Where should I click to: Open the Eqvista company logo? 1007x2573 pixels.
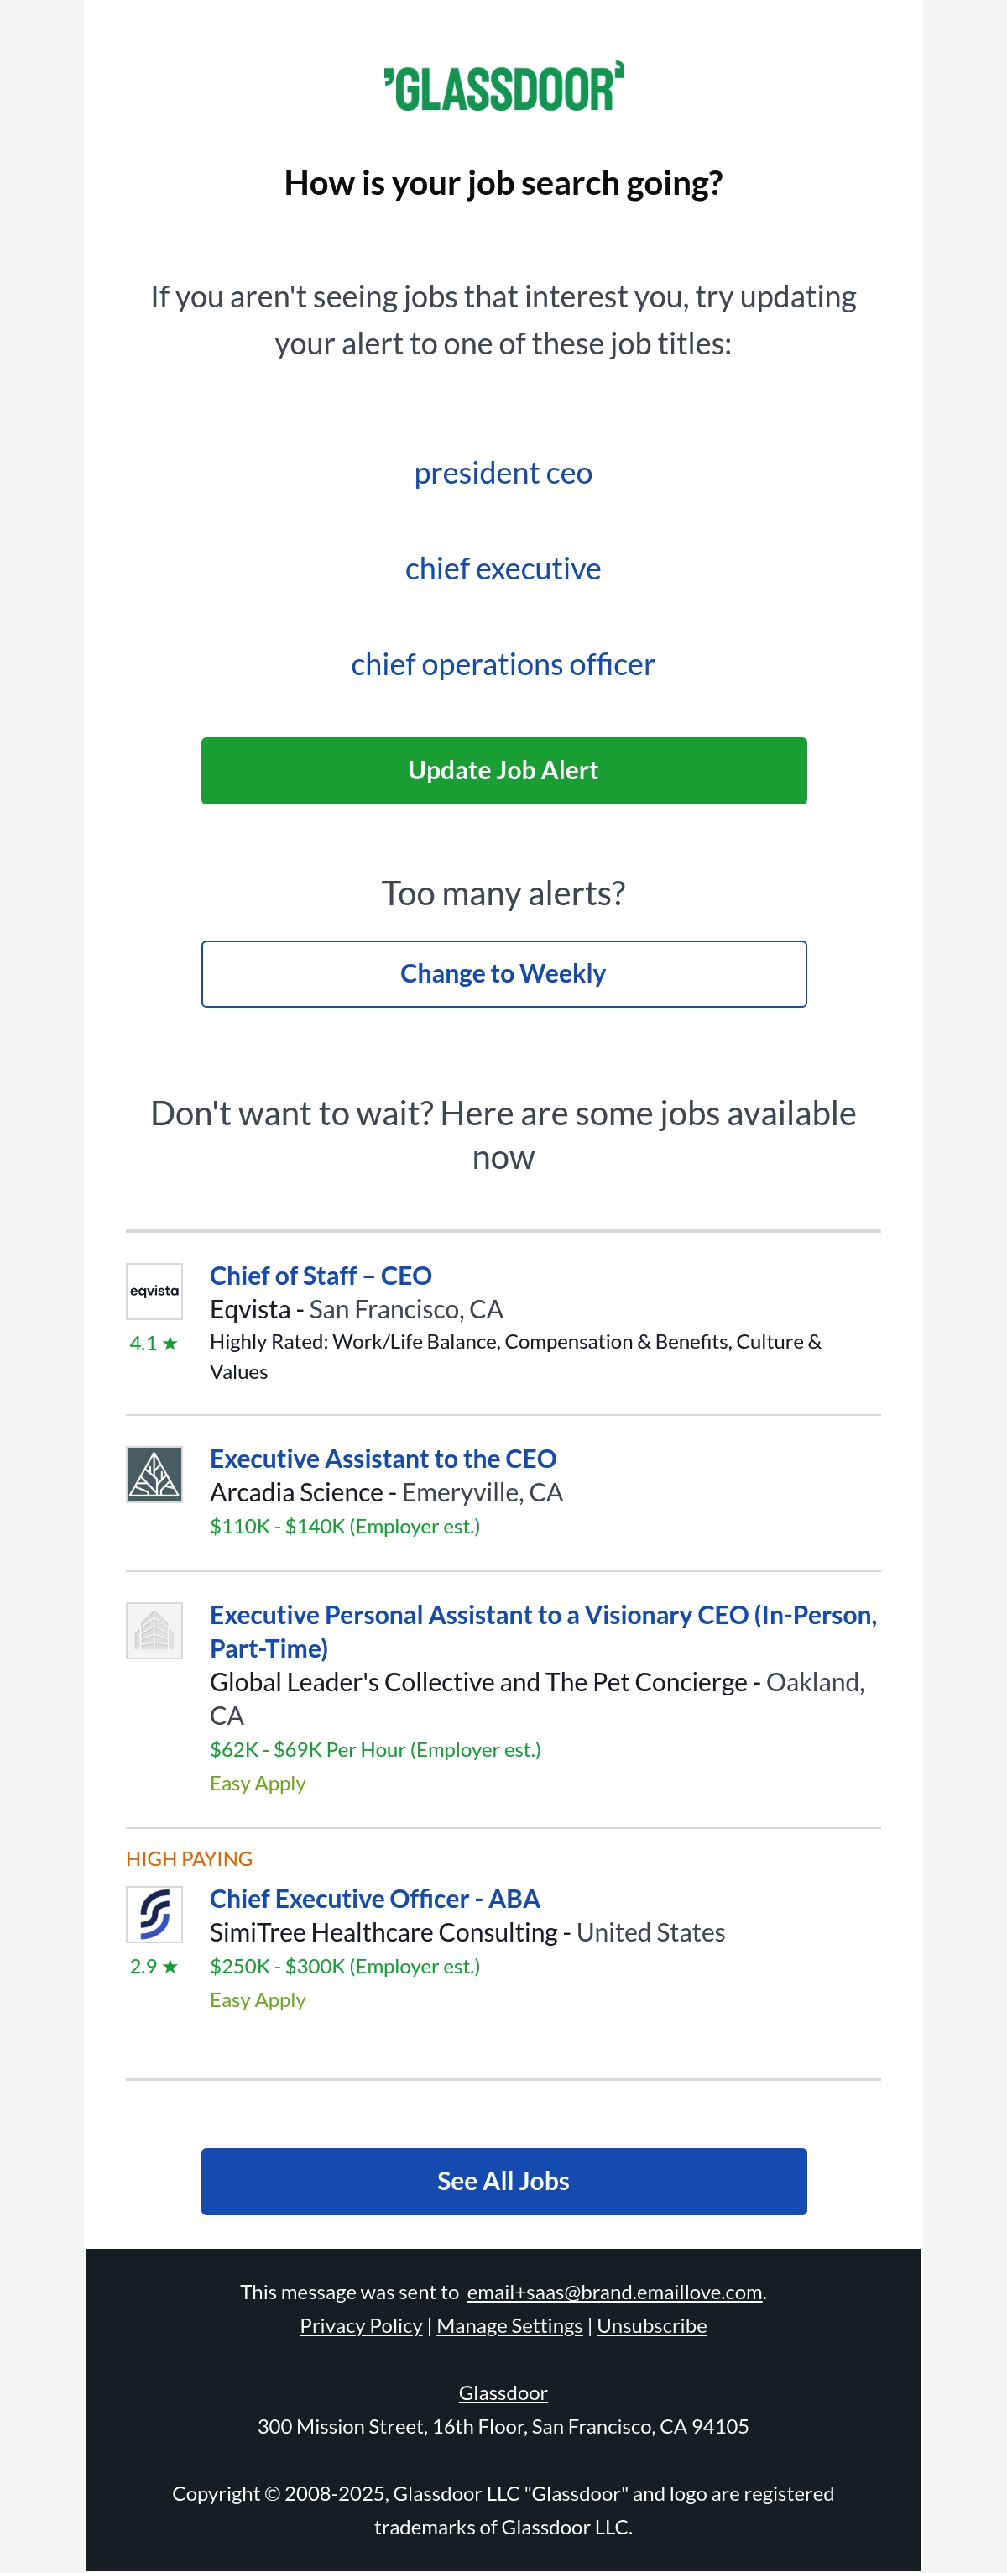154,1291
